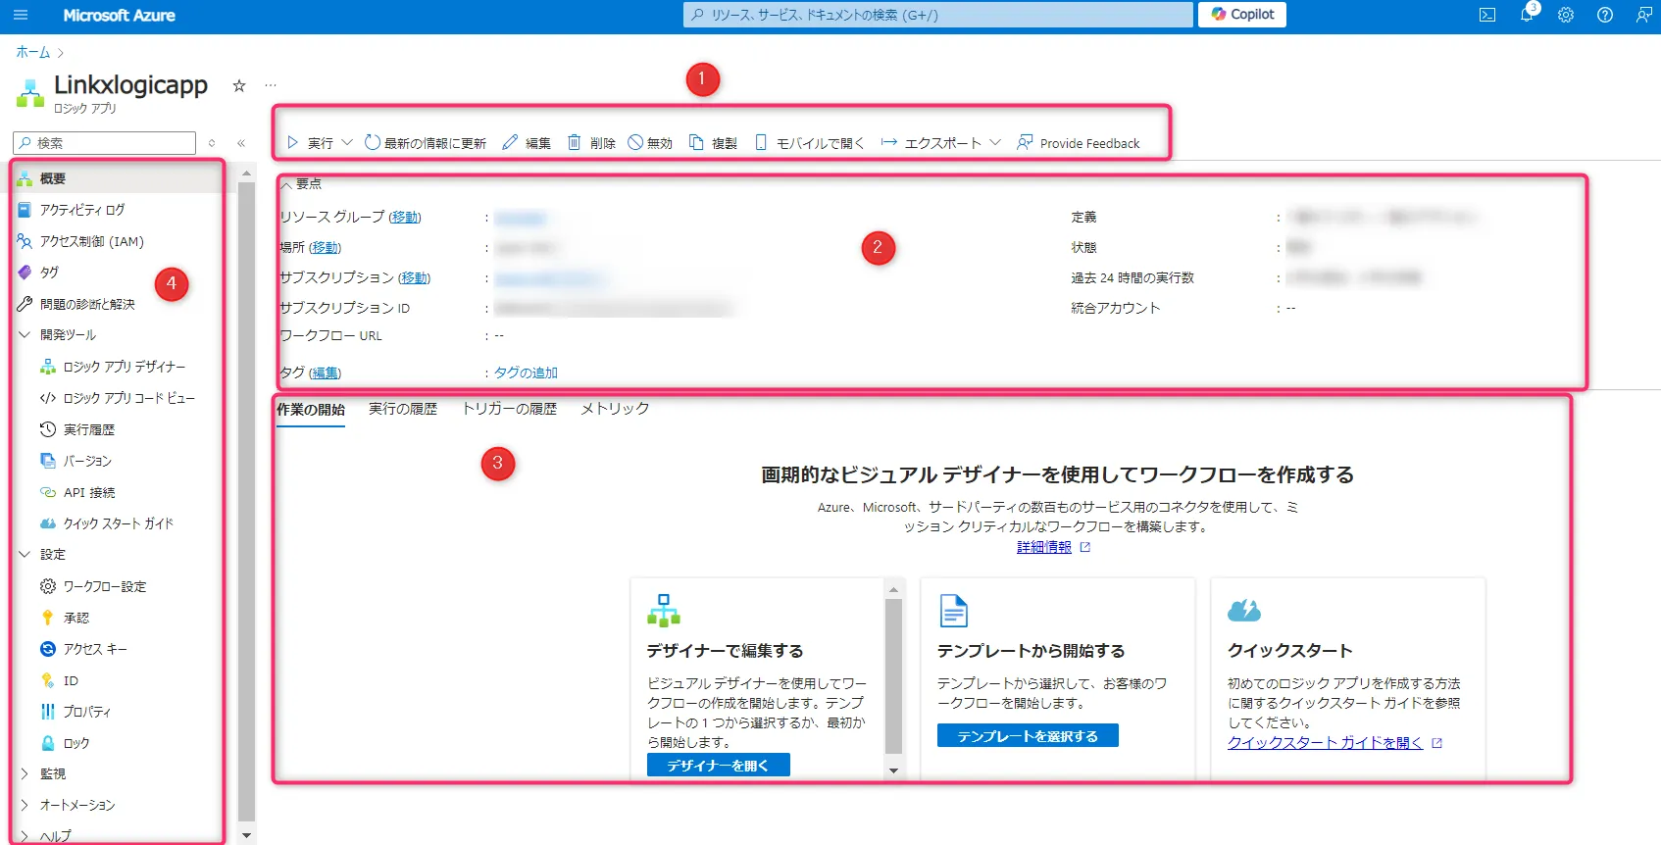Click the global resource search box
Image resolution: width=1661 pixels, height=845 pixels.
[938, 15]
